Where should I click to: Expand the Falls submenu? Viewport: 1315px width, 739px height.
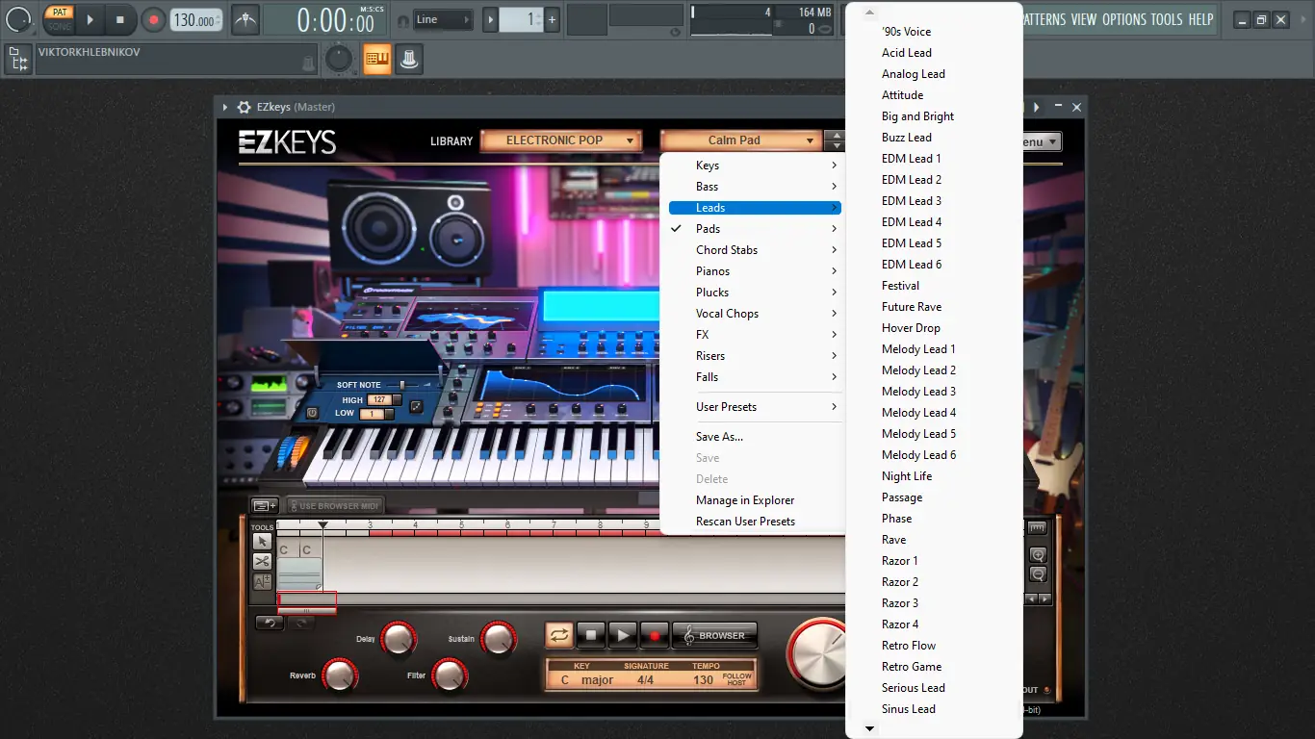pos(755,377)
